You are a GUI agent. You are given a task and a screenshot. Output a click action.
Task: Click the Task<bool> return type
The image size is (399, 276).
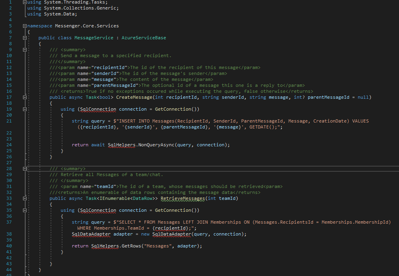coord(100,97)
